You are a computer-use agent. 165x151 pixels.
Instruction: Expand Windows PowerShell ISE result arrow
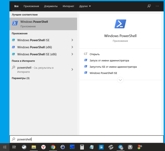(x=72, y=40)
